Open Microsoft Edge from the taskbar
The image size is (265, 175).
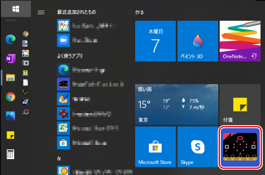tap(11, 39)
